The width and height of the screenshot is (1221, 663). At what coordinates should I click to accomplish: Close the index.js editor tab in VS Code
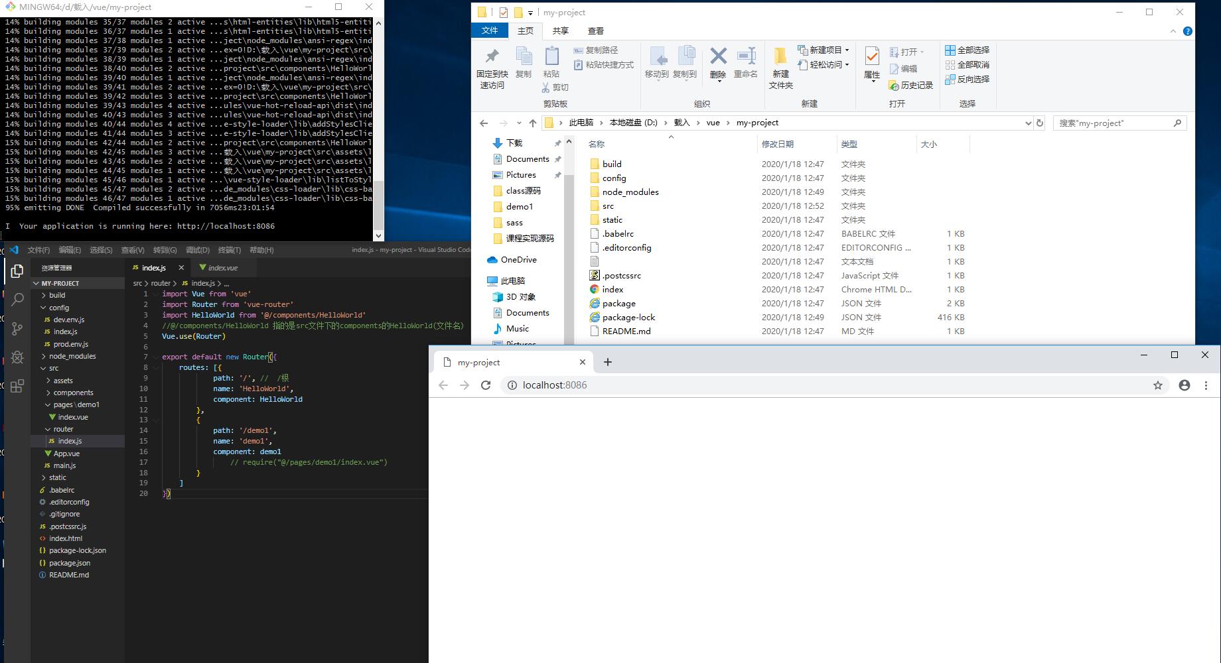(x=181, y=268)
